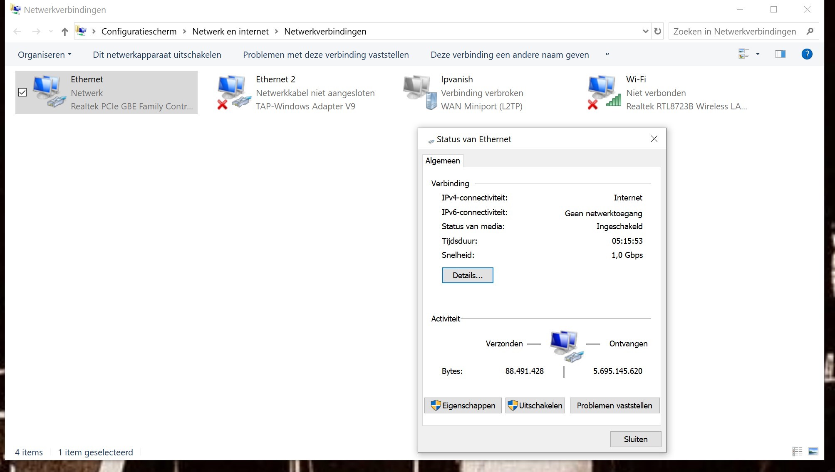Uncheck the Ethernet adapter checkbox
Image resolution: width=835 pixels, height=472 pixels.
pos(22,92)
